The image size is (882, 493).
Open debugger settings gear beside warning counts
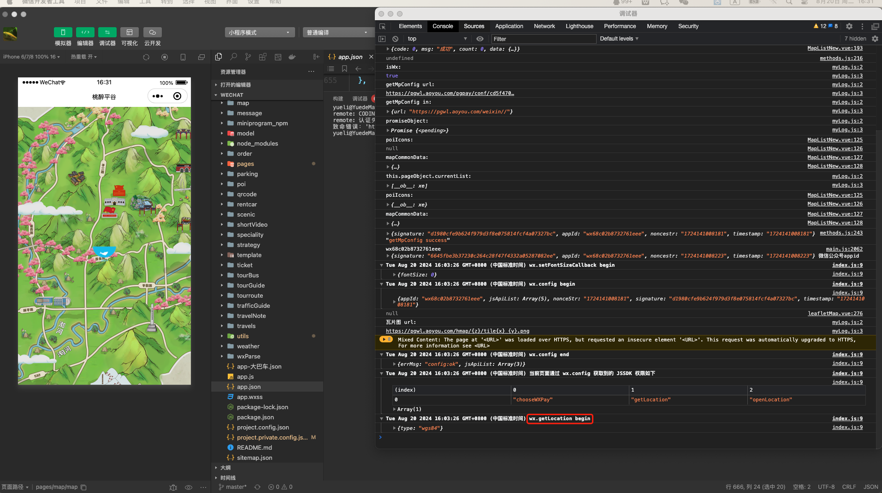(x=849, y=26)
